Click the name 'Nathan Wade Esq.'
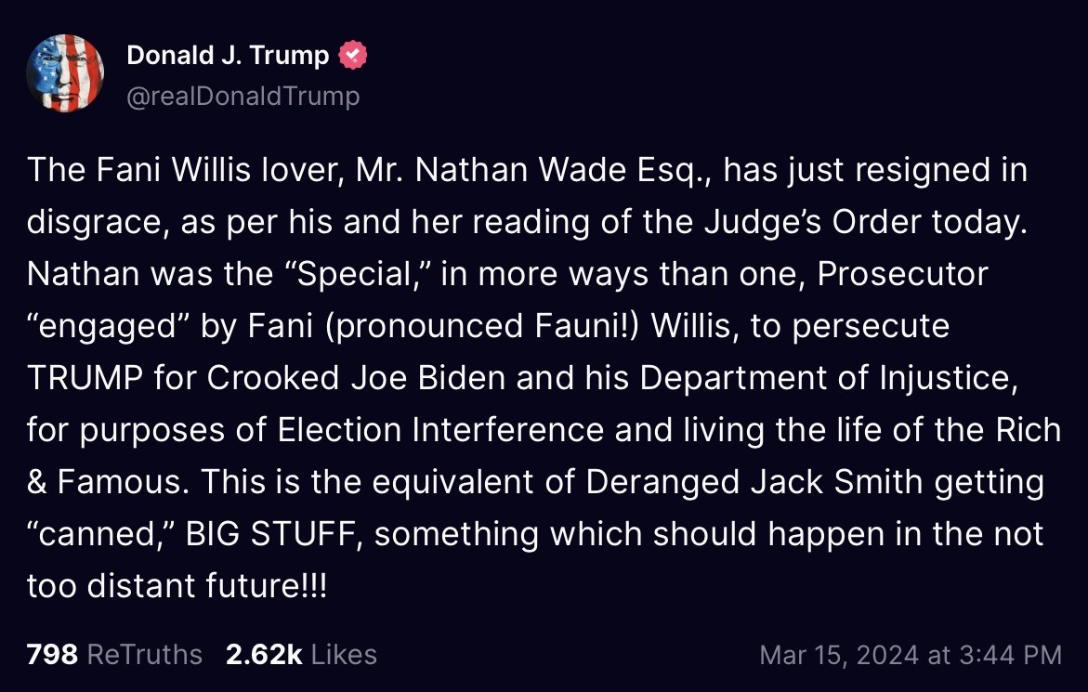 point(563,171)
